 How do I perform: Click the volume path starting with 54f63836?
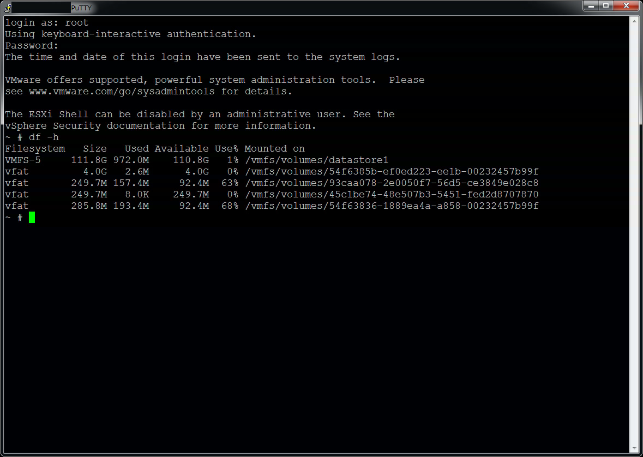[x=392, y=206]
